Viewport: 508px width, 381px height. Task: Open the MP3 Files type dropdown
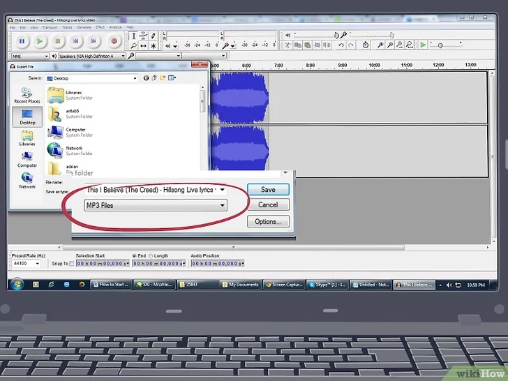(156, 205)
